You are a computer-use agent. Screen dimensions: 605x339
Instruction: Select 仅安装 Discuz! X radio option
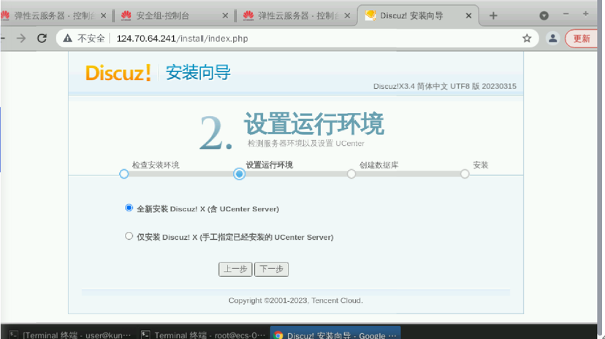129,236
